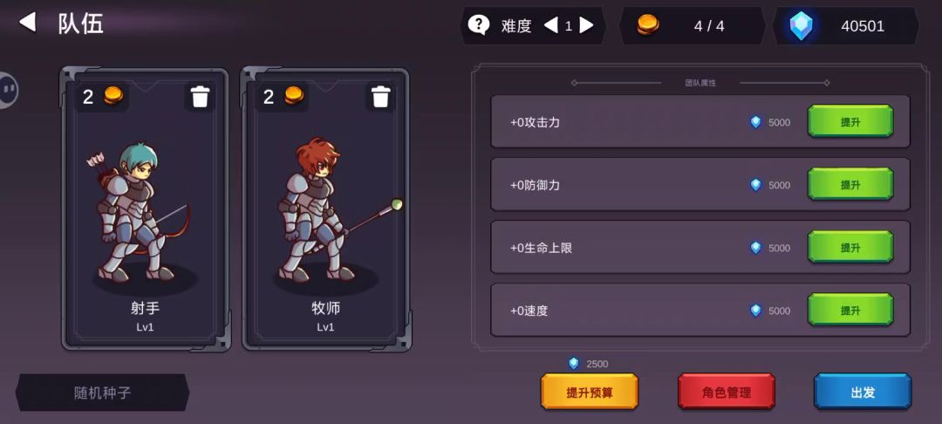Tap the gold coin budget icon showing 4 / 4
Screen dimensions: 942x424
click(x=647, y=25)
